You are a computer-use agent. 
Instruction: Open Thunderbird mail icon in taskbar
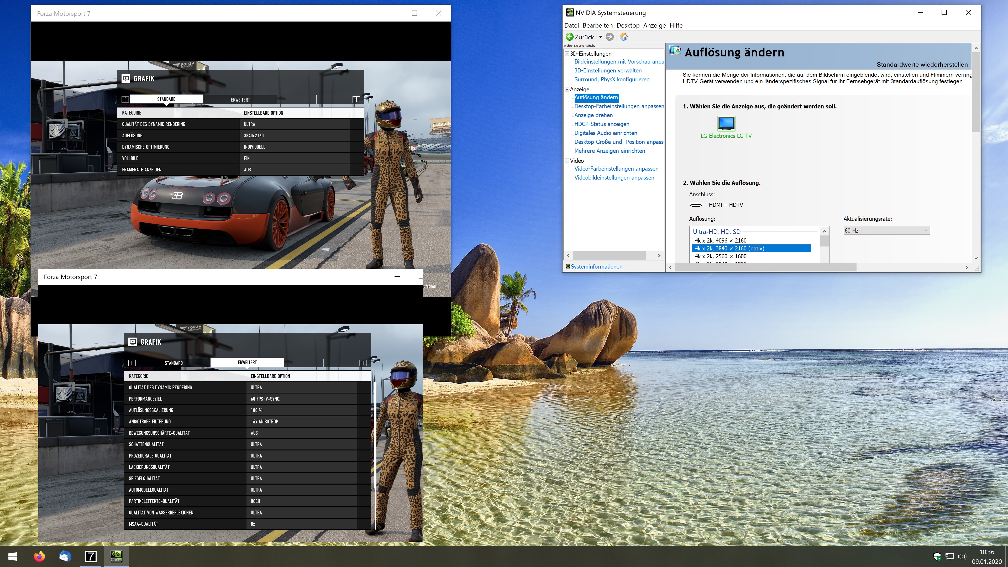click(x=65, y=556)
